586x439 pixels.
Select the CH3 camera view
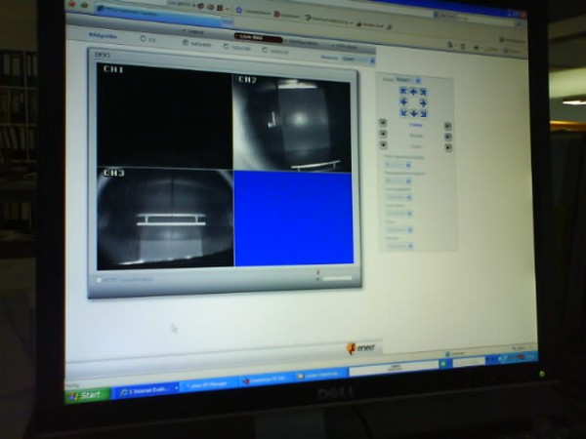coord(165,219)
